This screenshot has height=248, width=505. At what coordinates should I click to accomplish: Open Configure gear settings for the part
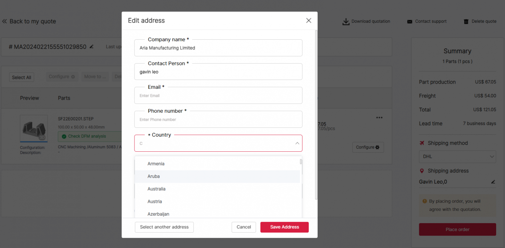368,147
